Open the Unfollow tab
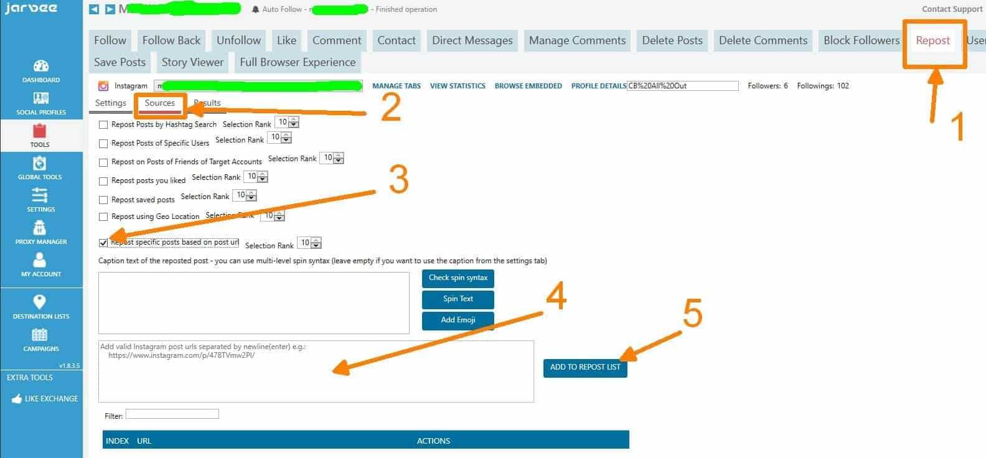 click(x=239, y=40)
